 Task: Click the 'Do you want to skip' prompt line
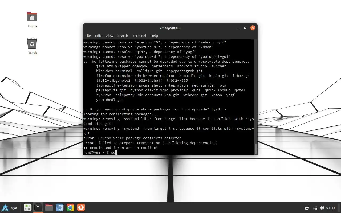[155, 109]
